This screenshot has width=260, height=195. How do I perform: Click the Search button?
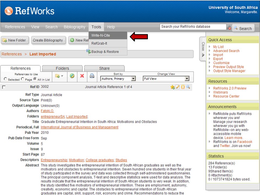point(243,28)
